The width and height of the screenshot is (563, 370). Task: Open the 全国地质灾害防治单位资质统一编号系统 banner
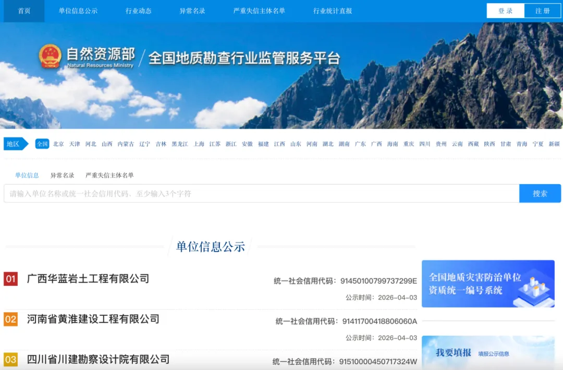[x=488, y=284]
